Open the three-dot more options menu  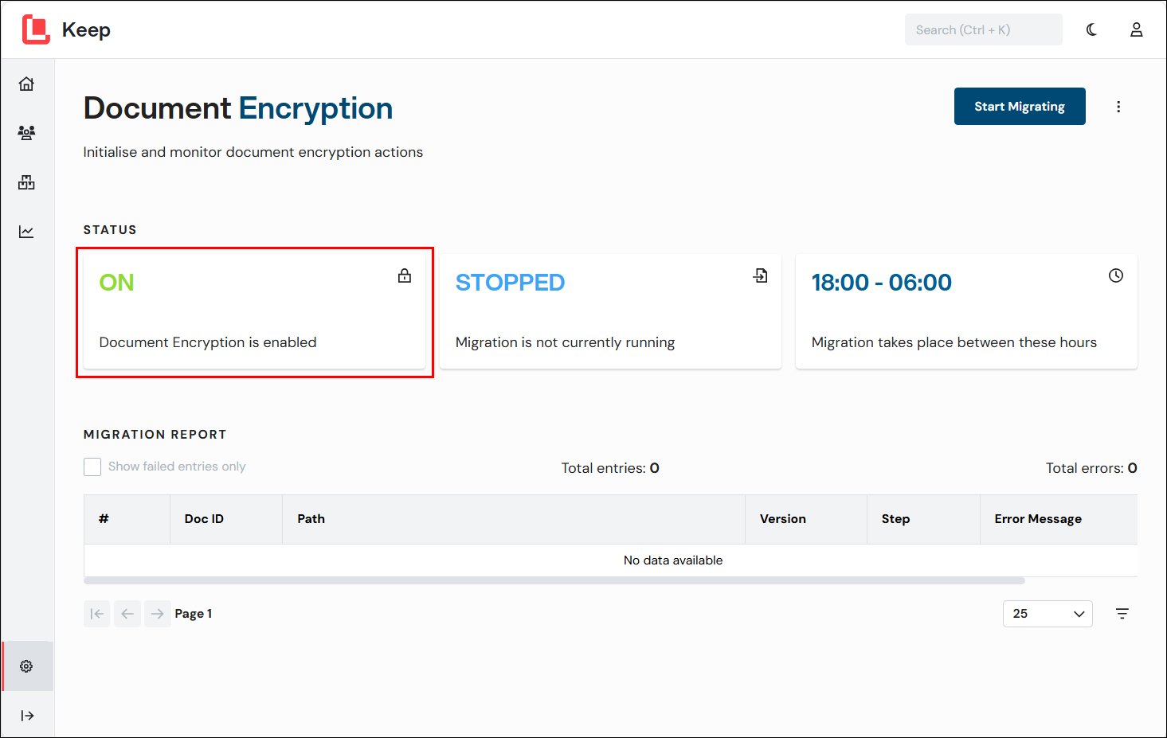pos(1118,107)
